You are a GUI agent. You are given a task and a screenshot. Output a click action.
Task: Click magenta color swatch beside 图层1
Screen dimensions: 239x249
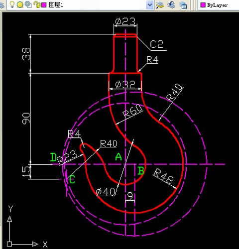[x=44, y=5]
